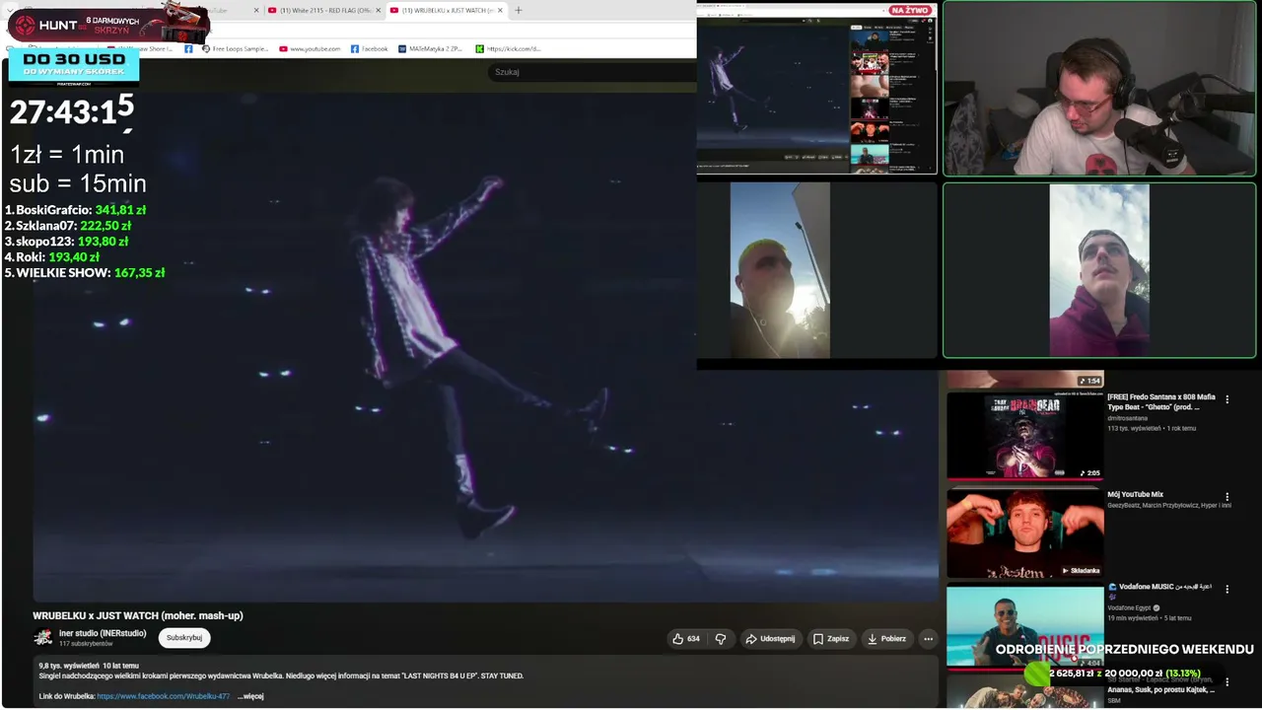This screenshot has width=1262, height=710.
Task: Click the video title WRUBELKU x JUST WATCH (moher. mash-up)
Action: (138, 615)
